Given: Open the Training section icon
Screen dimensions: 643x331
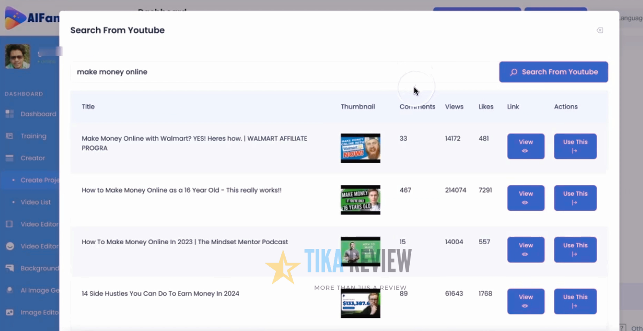Looking at the screenshot, I should [9, 136].
